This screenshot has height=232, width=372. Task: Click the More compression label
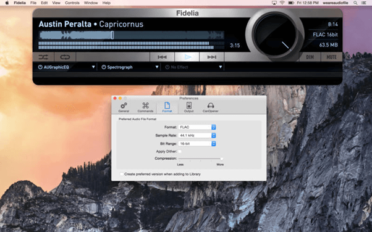pyautogui.click(x=220, y=165)
